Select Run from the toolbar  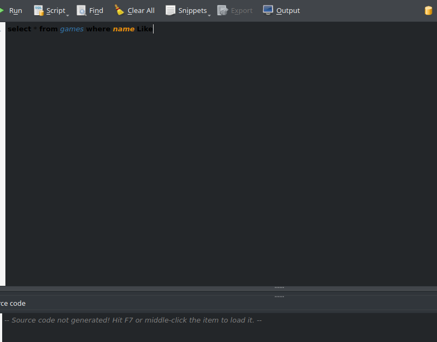point(15,10)
